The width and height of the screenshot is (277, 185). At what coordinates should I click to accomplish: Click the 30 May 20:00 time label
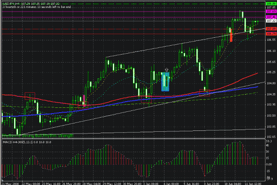click(x=132, y=184)
